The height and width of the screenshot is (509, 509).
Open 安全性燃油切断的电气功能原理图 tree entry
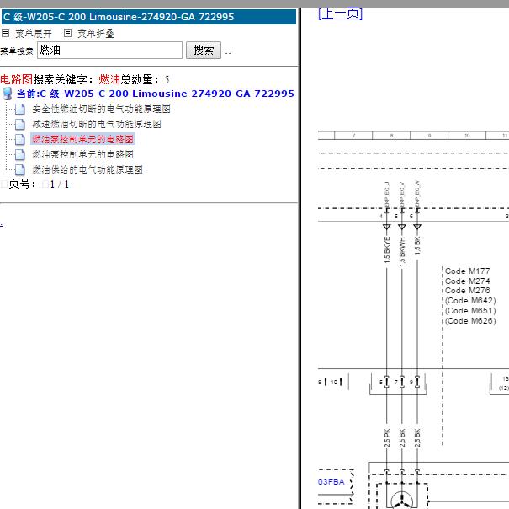[x=101, y=110]
